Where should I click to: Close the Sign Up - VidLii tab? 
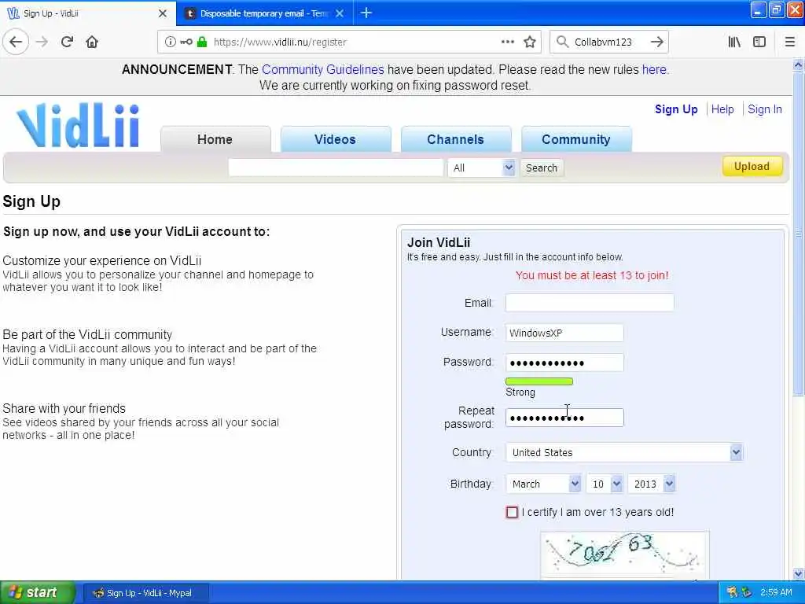tap(163, 13)
